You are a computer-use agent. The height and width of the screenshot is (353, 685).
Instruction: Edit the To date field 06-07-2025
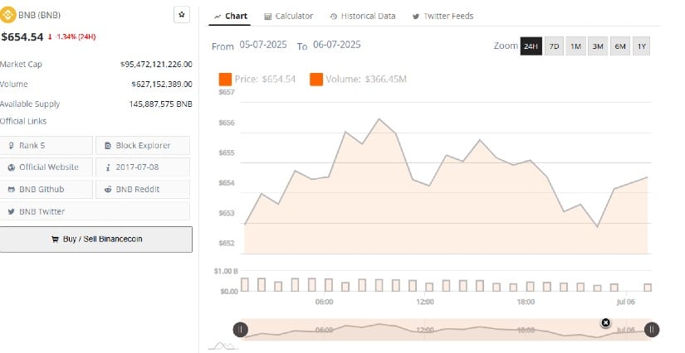(337, 45)
